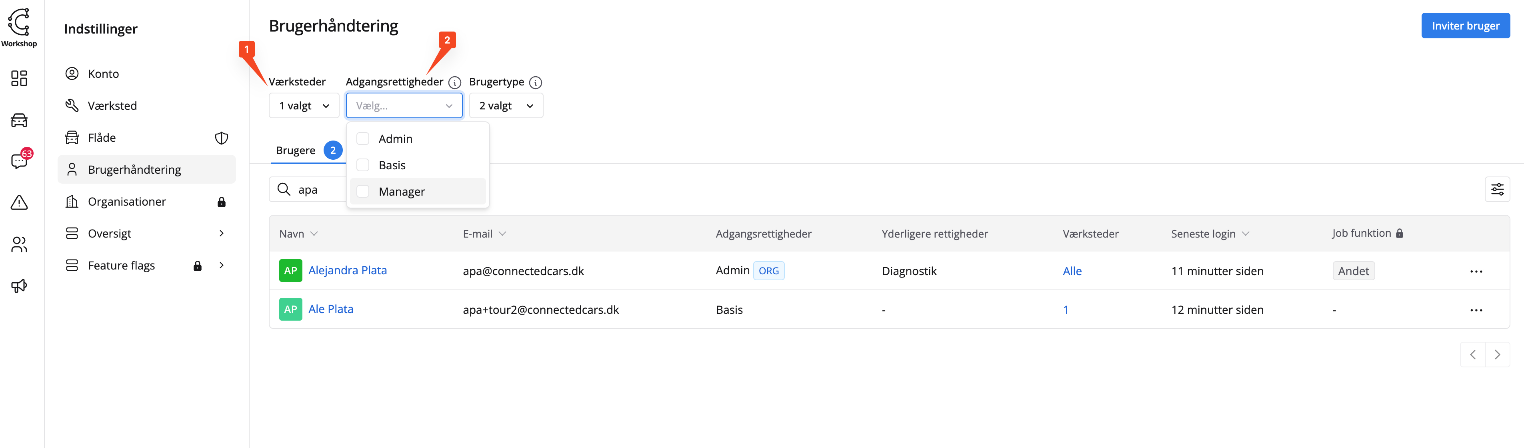Tick the Basis access rights checkbox

(x=363, y=165)
